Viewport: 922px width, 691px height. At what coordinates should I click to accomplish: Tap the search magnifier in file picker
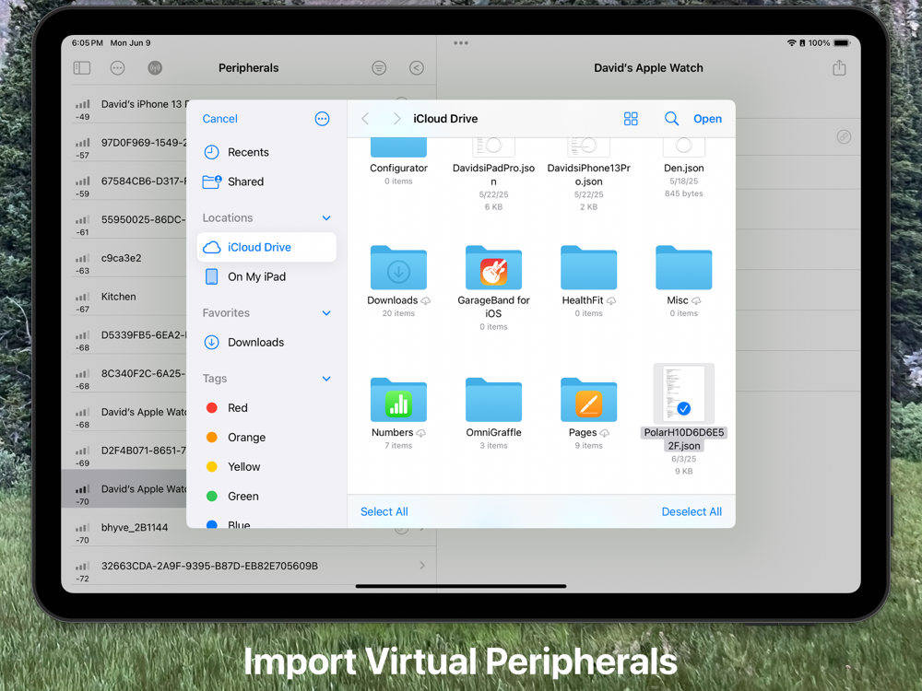[x=671, y=119]
